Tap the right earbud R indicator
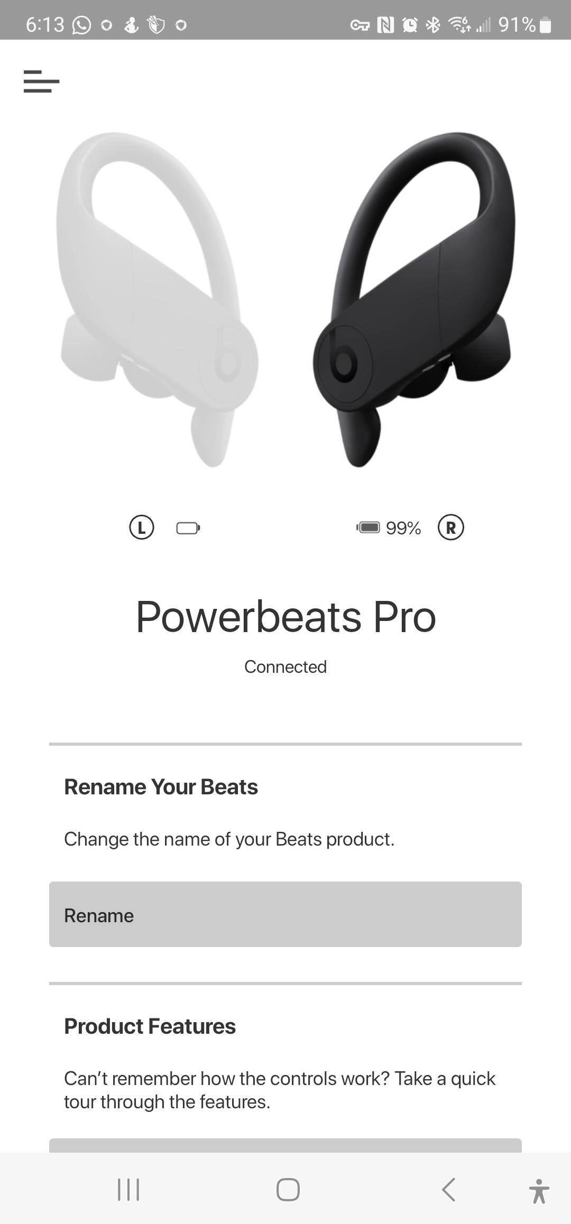571x1224 pixels. click(450, 527)
